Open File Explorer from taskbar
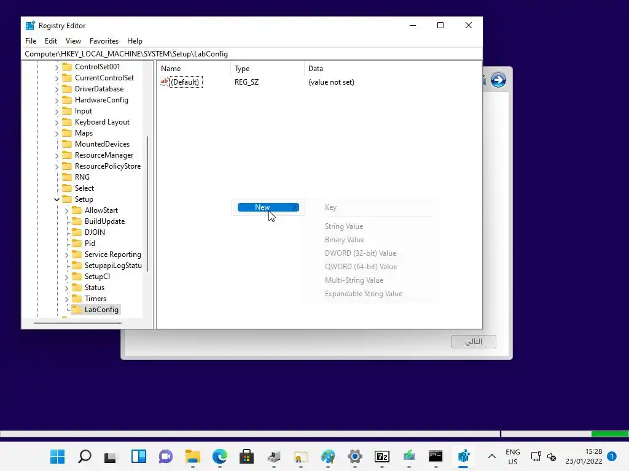This screenshot has height=471, width=629. coord(192,456)
